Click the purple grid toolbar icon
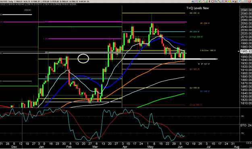The image size is (252, 149). point(196,1)
